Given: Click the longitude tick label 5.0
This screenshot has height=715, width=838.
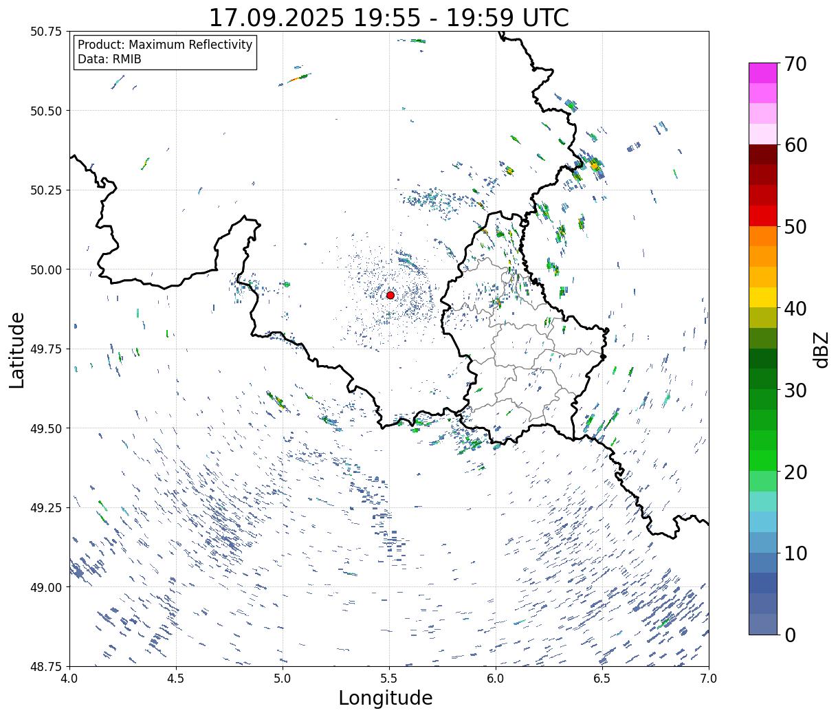Looking at the screenshot, I should [283, 678].
